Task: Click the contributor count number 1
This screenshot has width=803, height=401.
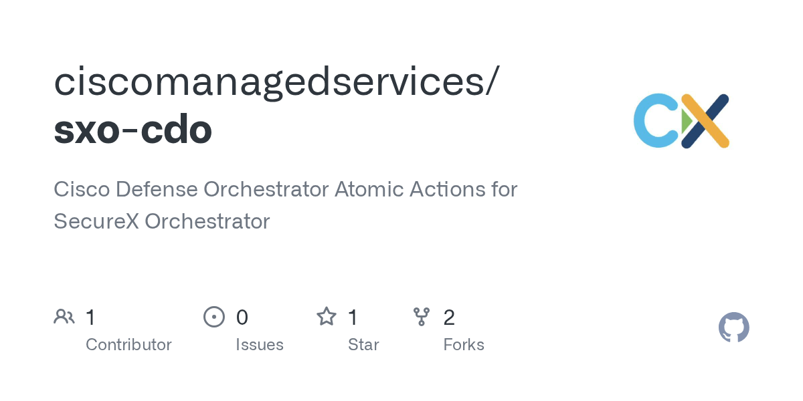Action: tap(90, 317)
